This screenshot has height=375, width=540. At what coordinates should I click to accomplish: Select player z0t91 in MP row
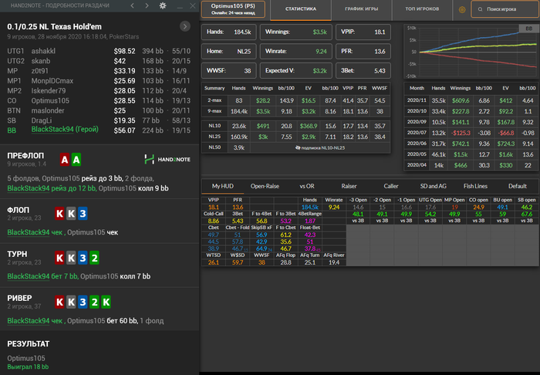click(40, 71)
